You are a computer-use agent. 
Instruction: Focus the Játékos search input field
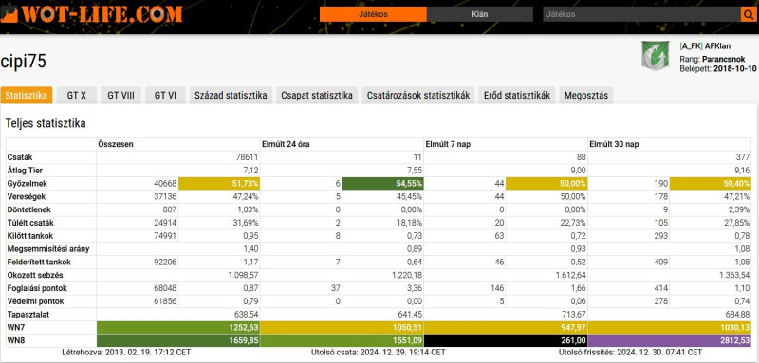point(642,14)
